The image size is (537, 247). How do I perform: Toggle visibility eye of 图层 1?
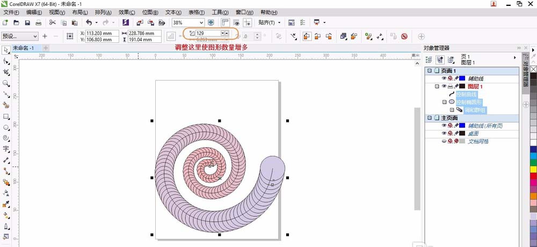pyautogui.click(x=444, y=86)
